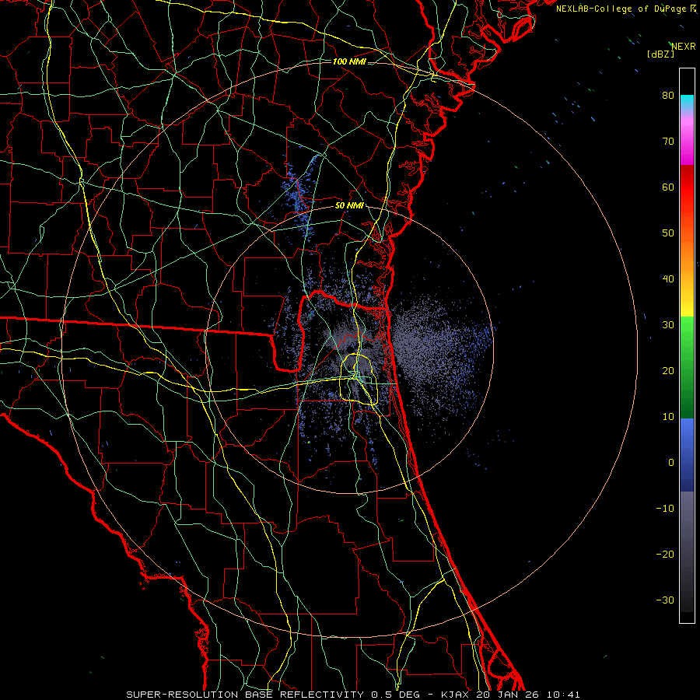The width and height of the screenshot is (700, 700).
Task: Click the -10 value on the dBZ scale
Action: pyautogui.click(x=665, y=509)
